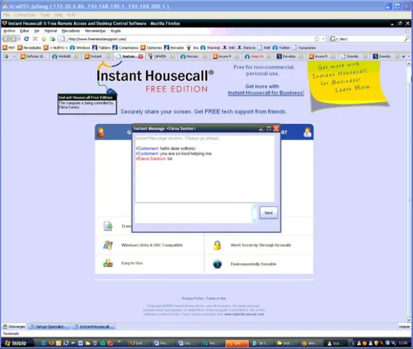413x349 pixels.
Task: Open the Editar menu
Action: 24,31
